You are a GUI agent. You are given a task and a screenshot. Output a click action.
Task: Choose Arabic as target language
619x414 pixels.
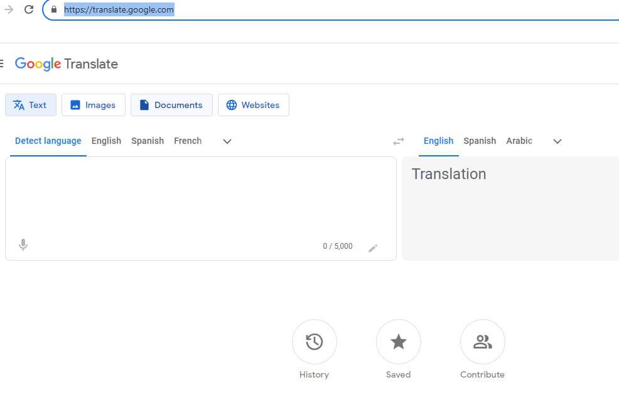tap(519, 141)
